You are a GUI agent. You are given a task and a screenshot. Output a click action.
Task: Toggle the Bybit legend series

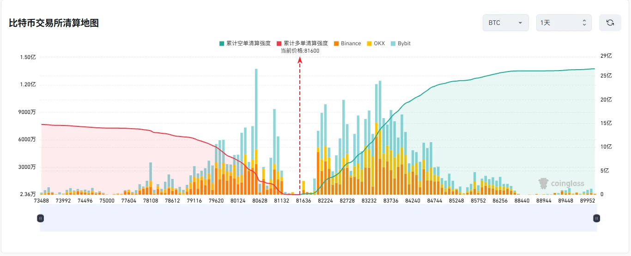400,43
